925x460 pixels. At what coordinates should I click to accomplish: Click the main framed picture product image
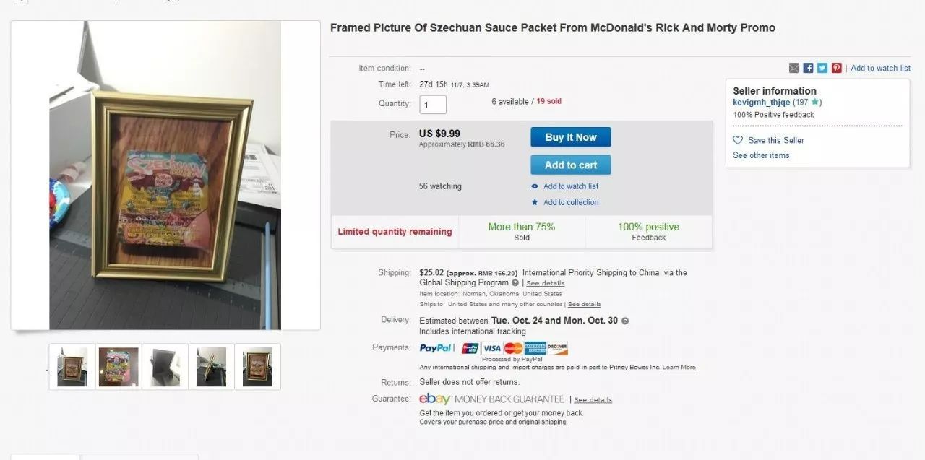click(x=165, y=175)
